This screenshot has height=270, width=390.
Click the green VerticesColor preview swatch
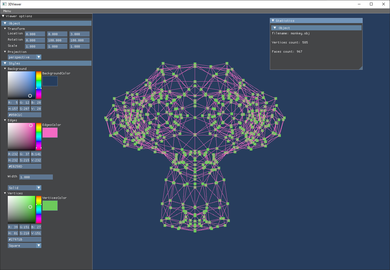coord(50,206)
